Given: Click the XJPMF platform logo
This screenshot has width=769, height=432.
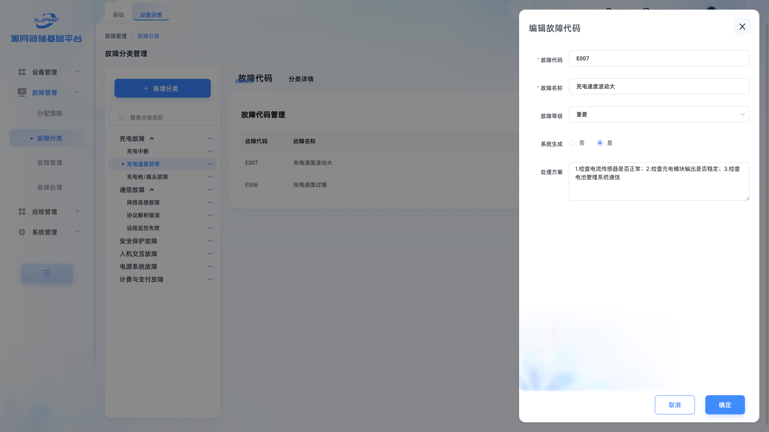Looking at the screenshot, I should point(46,21).
